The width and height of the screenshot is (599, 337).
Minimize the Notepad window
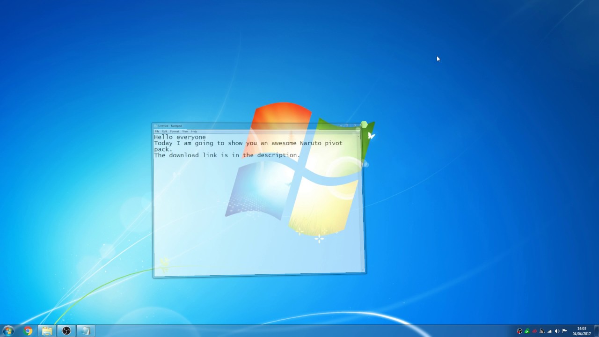point(341,125)
